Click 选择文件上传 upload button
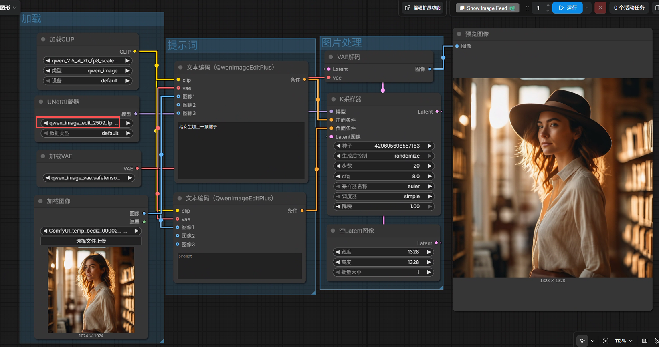Viewport: 659px width, 347px height. click(x=91, y=241)
